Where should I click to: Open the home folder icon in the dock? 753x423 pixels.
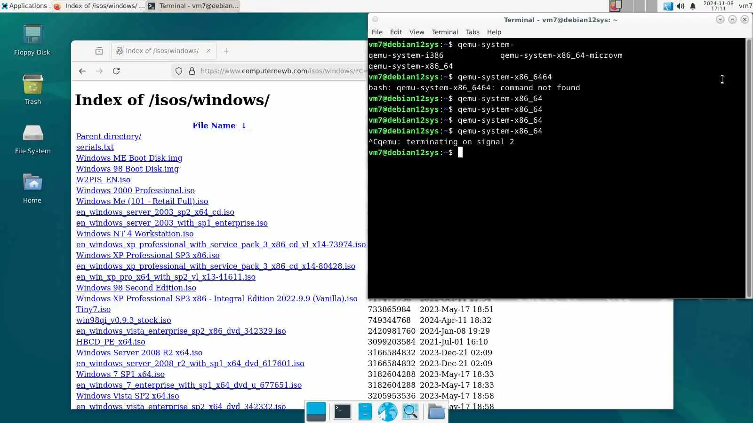point(437,412)
